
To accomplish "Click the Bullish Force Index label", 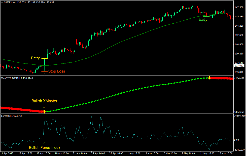I will (x=45, y=148).
